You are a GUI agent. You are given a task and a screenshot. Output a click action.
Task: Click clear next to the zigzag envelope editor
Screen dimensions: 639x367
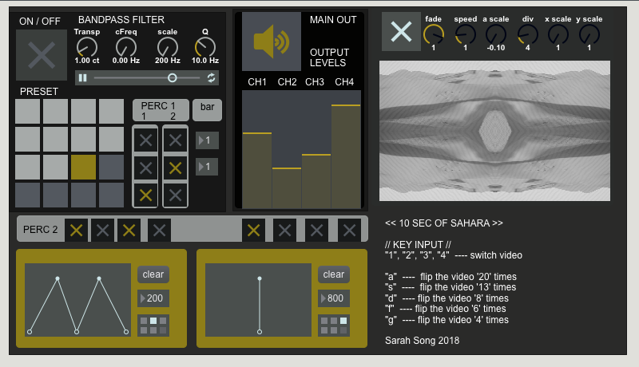pyautogui.click(x=153, y=274)
